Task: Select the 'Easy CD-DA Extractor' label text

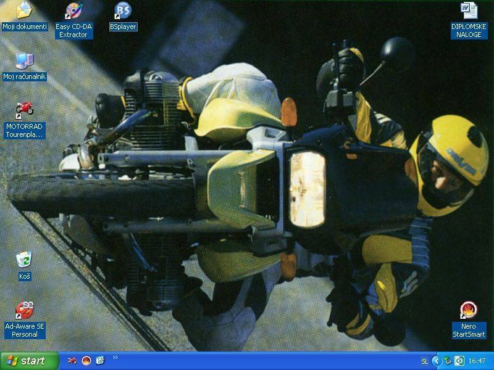Action: pos(73,30)
